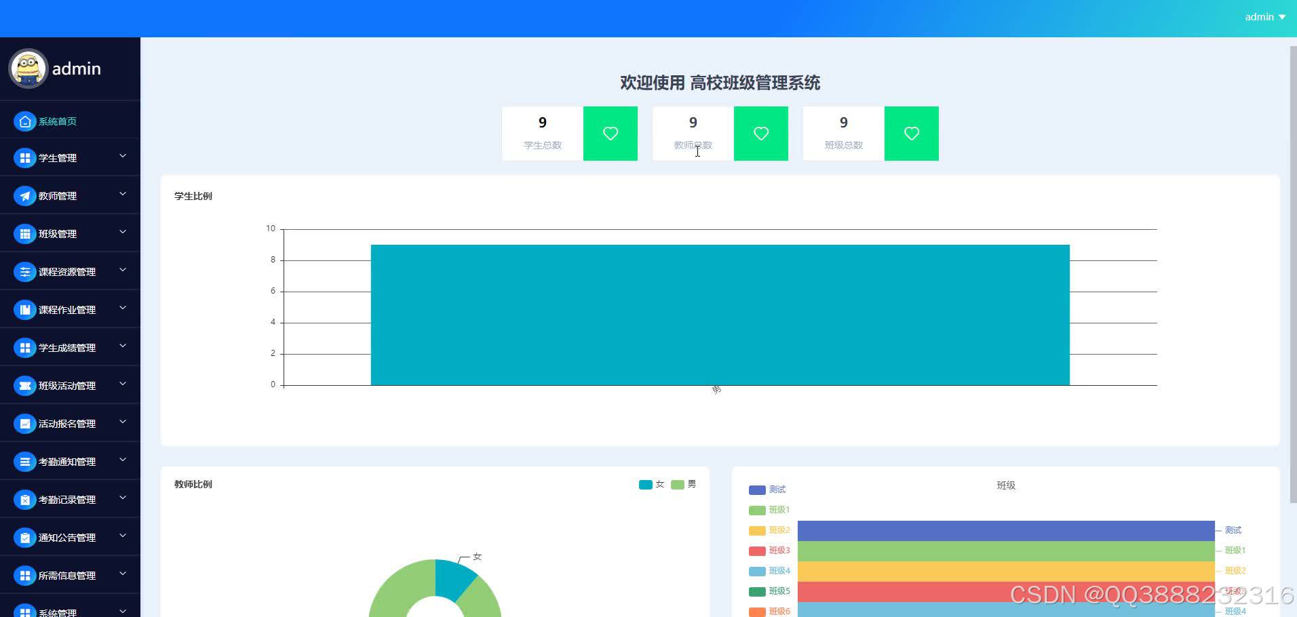Click the 课程资源管理 sliders icon
The height and width of the screenshot is (617, 1297).
click(25, 272)
